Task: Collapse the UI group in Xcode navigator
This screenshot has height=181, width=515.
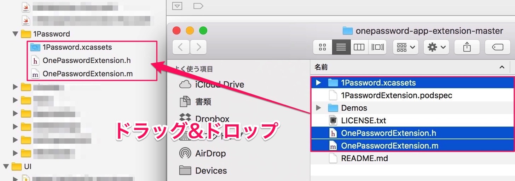Action: pyautogui.click(x=6, y=166)
